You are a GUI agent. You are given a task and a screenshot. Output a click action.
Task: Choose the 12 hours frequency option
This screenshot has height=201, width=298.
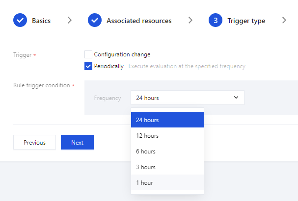[167, 135]
